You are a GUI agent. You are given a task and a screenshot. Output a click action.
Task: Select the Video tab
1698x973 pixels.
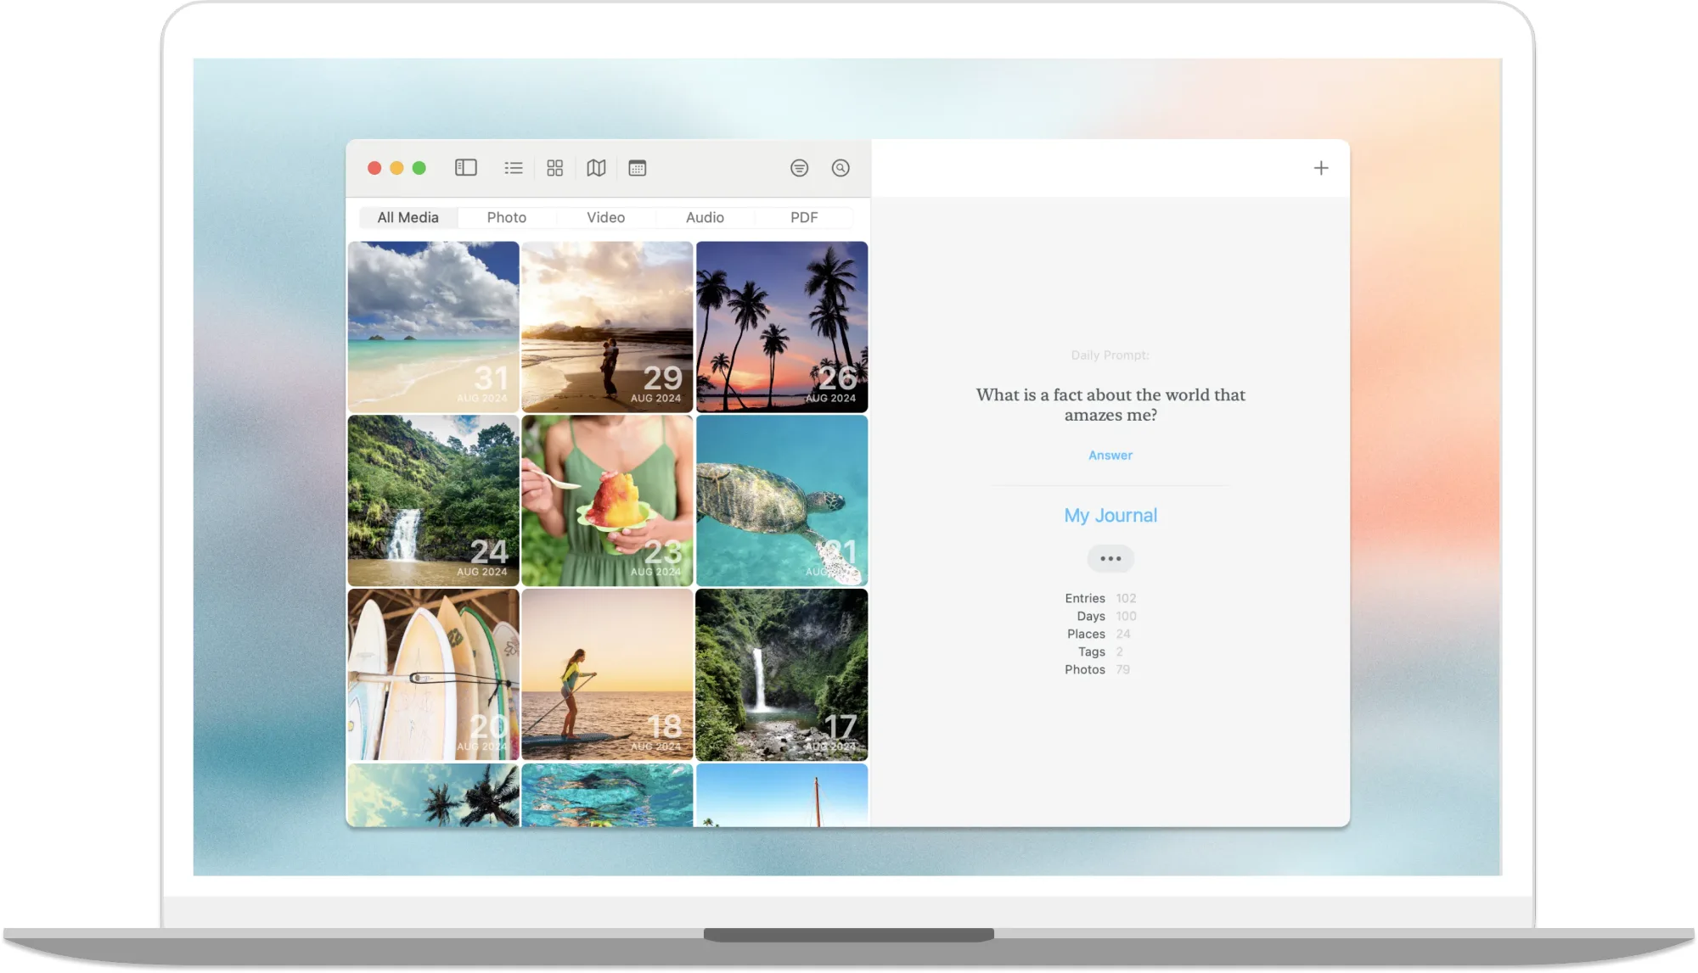tap(606, 217)
